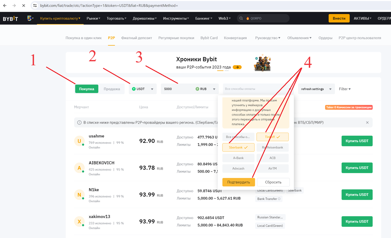The width and height of the screenshot is (391, 238).
Task: Deselect Sberbank payment method
Action: click(x=238, y=147)
